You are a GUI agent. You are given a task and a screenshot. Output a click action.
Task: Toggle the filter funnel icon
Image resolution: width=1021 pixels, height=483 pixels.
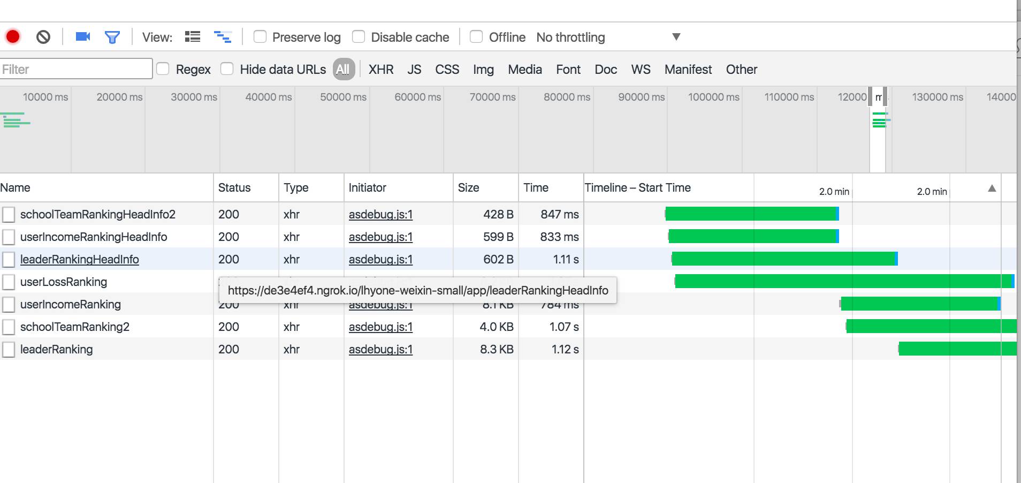(112, 37)
